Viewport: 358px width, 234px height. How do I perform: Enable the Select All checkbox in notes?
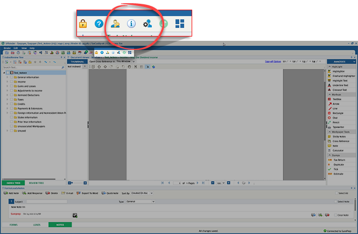(335, 193)
